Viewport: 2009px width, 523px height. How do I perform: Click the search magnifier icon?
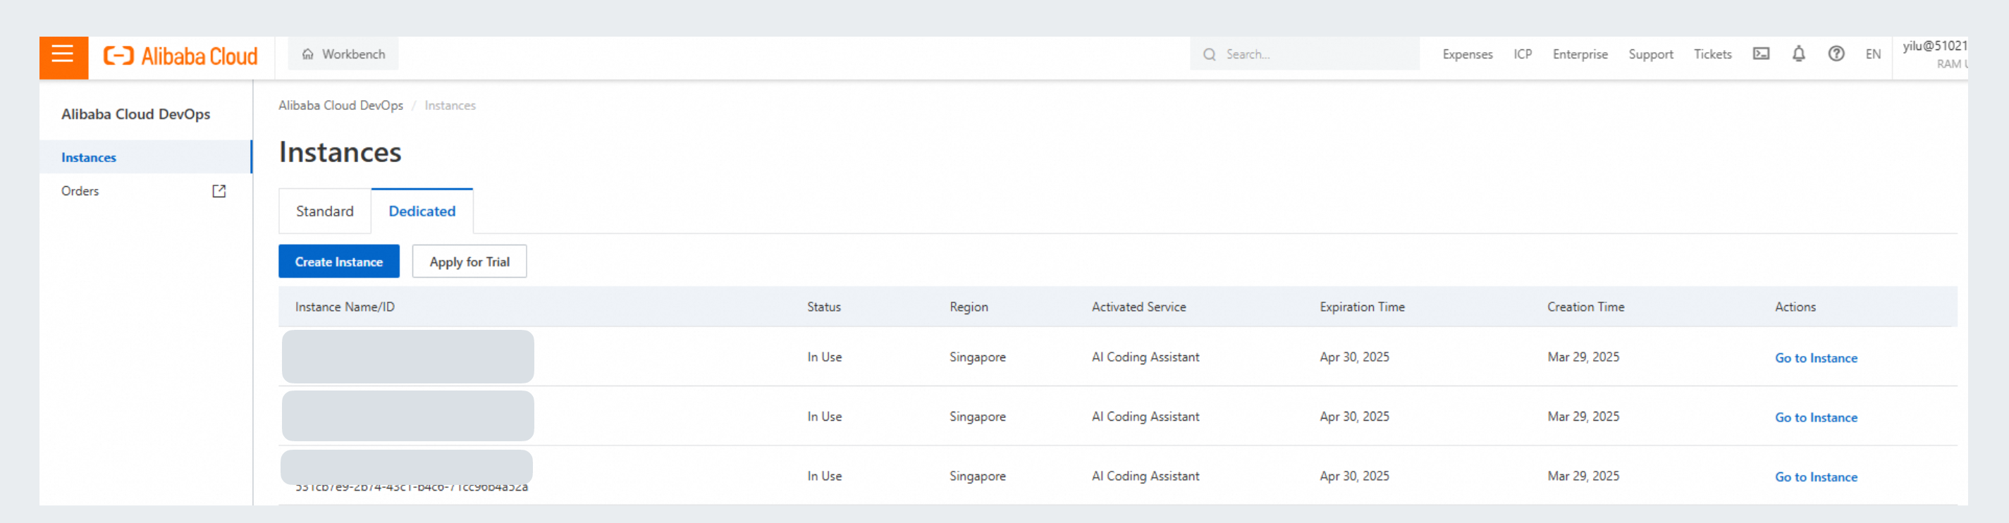click(1209, 54)
